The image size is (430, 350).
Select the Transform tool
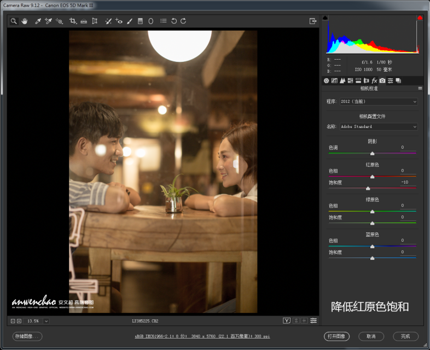point(95,21)
